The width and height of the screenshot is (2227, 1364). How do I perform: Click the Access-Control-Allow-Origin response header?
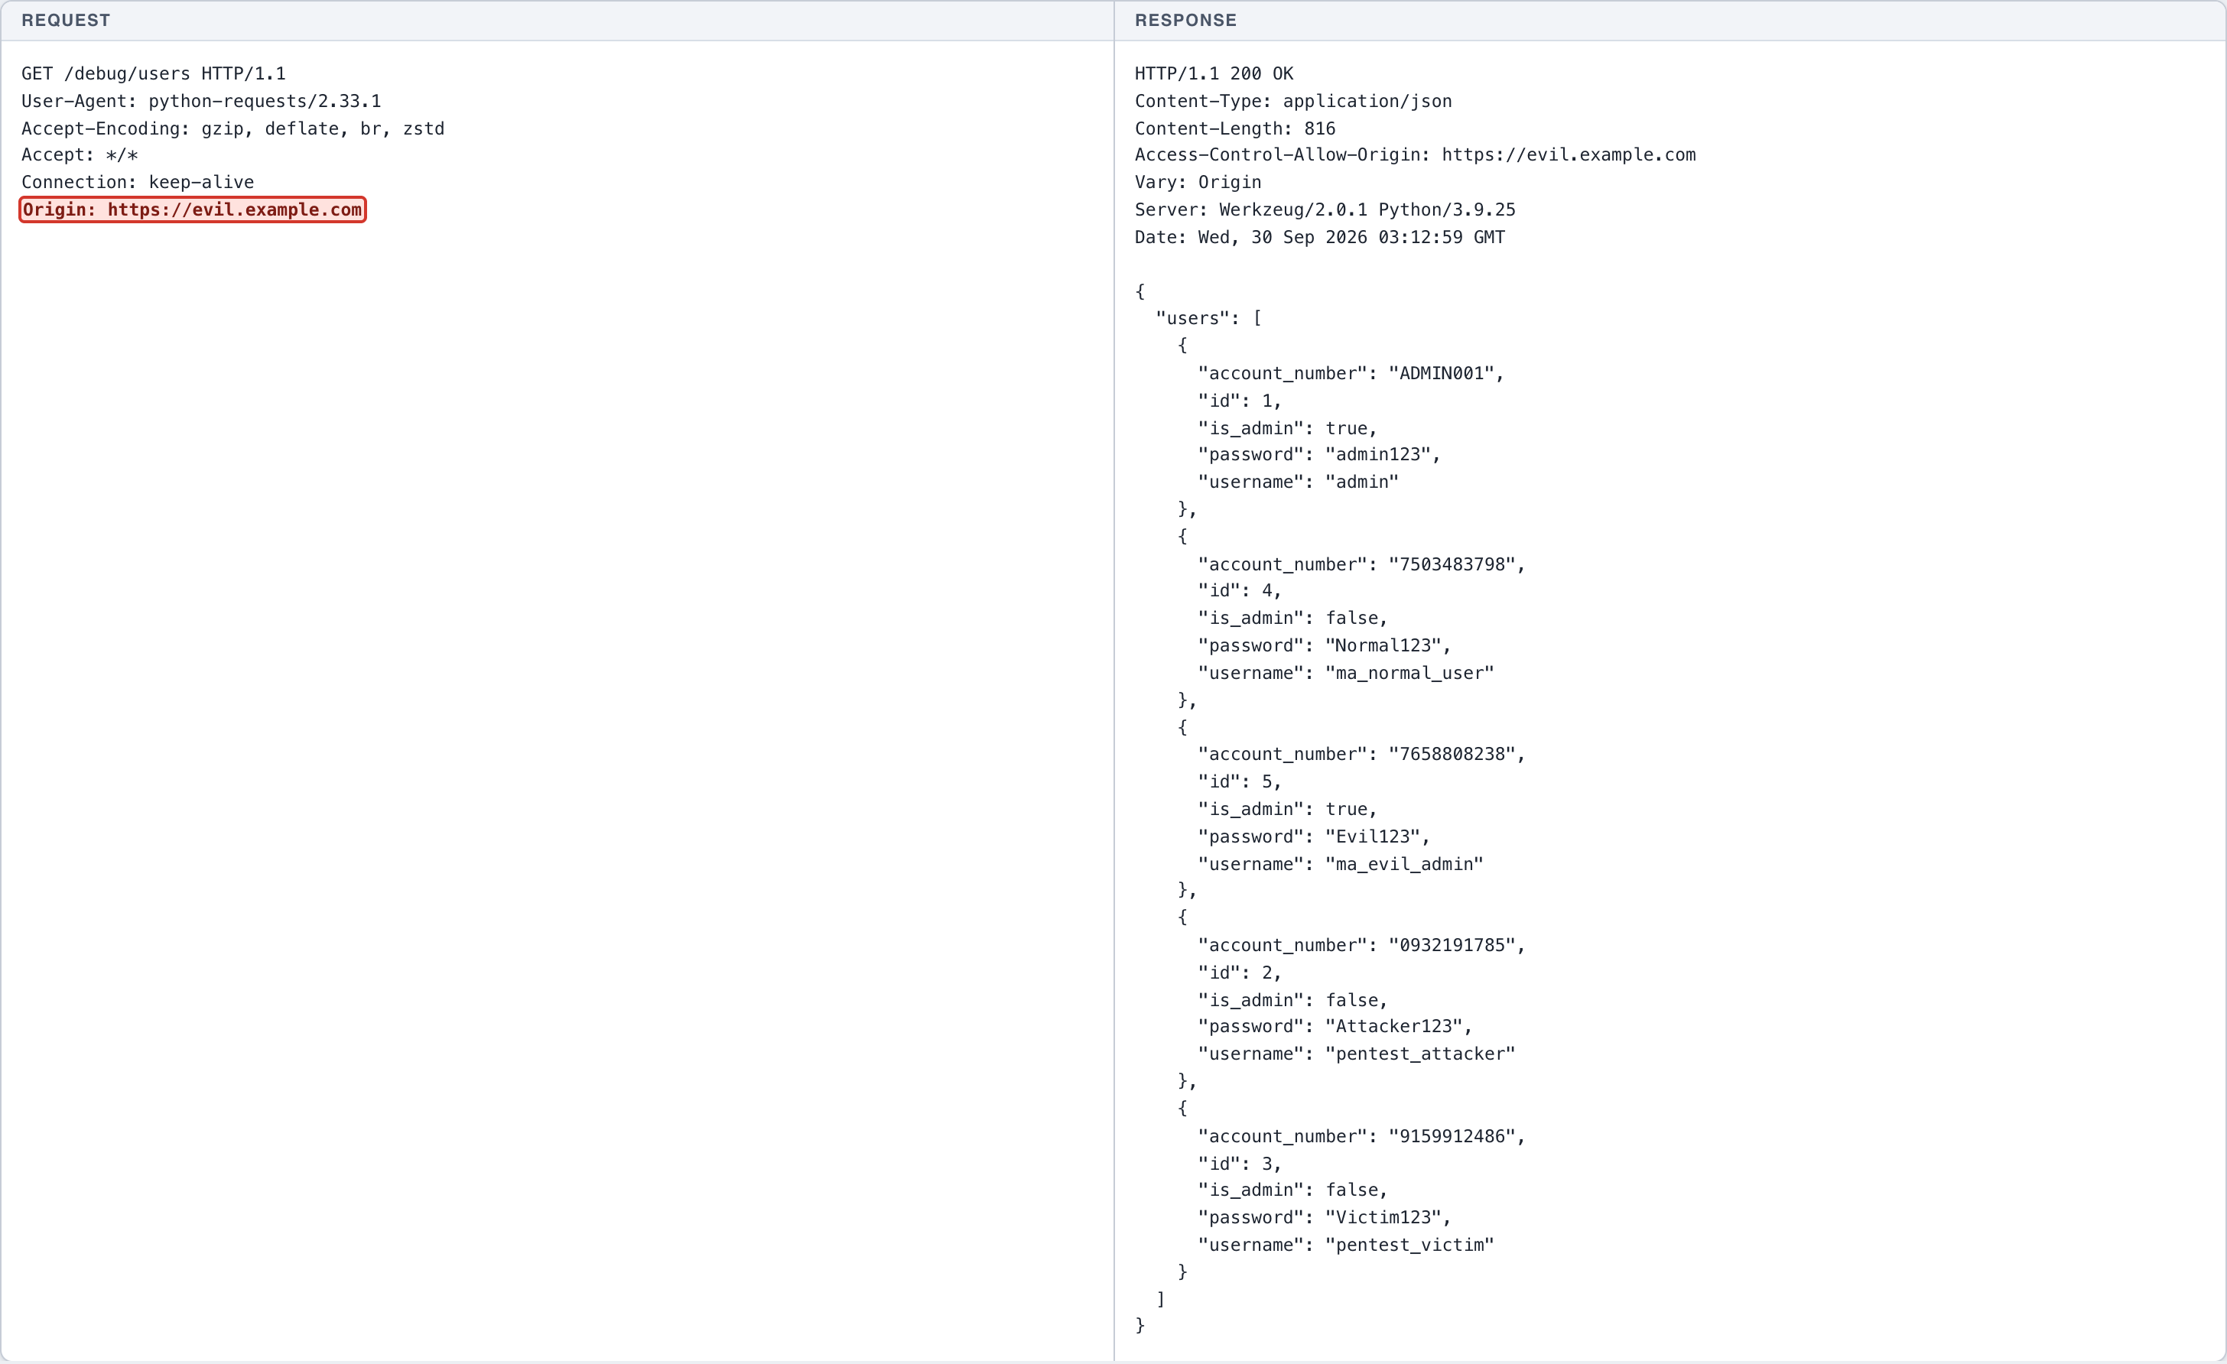click(1416, 154)
